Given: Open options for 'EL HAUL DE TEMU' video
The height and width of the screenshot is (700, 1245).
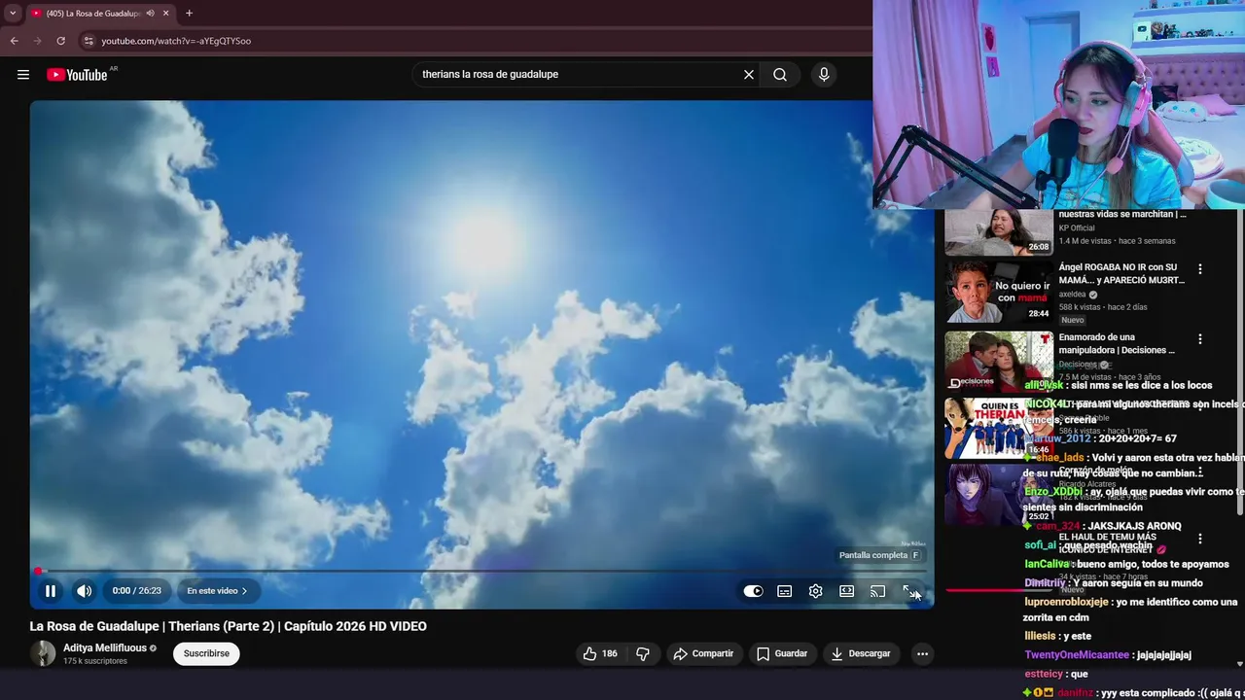Looking at the screenshot, I should [x=1200, y=539].
